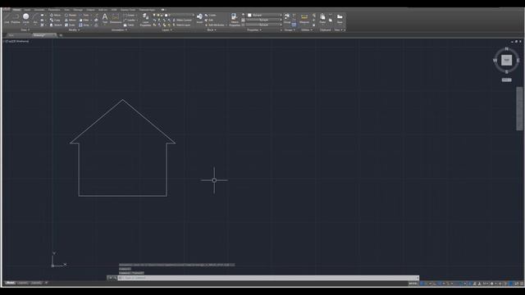525x295 pixels.
Task: Open the Parametric ribbon tab
Action: 54,10
